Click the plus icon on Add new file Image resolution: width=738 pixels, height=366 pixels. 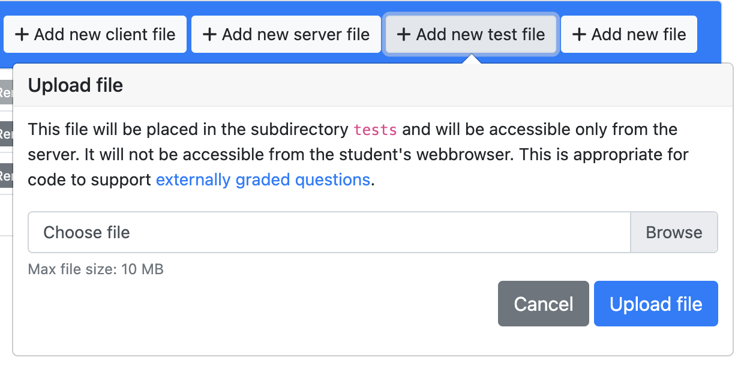tap(579, 34)
